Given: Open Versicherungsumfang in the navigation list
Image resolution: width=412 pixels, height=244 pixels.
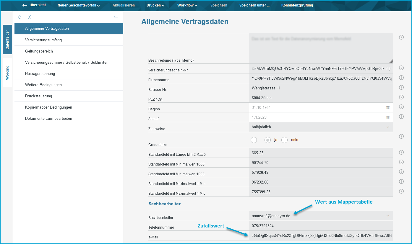Looking at the screenshot, I should [x=43, y=40].
